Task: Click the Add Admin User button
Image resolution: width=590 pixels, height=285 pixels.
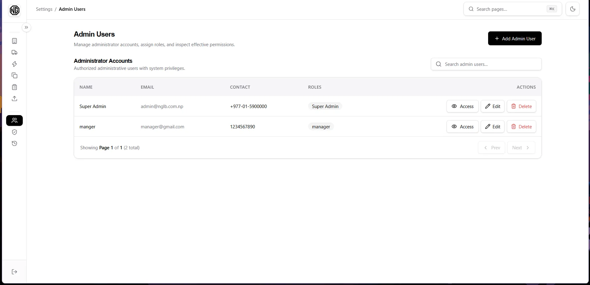Action: point(515,38)
